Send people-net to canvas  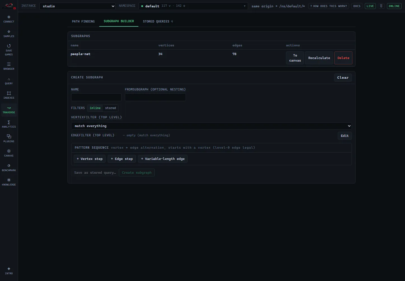(x=295, y=58)
